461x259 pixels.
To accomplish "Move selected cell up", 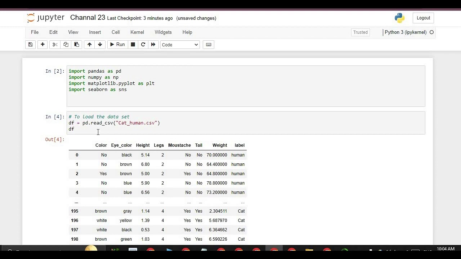I will pyautogui.click(x=89, y=45).
